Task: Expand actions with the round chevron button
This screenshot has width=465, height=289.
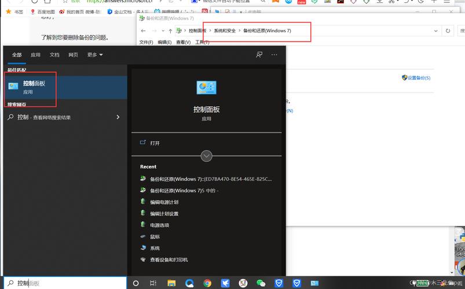Action: pyautogui.click(x=206, y=156)
